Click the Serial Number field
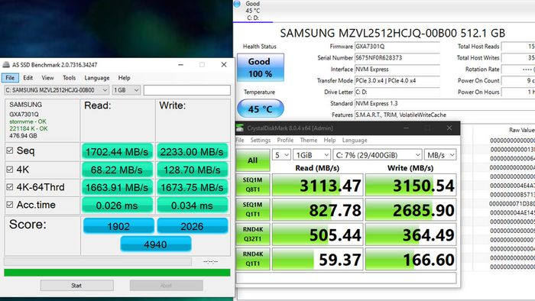535x301 pixels. [397, 58]
